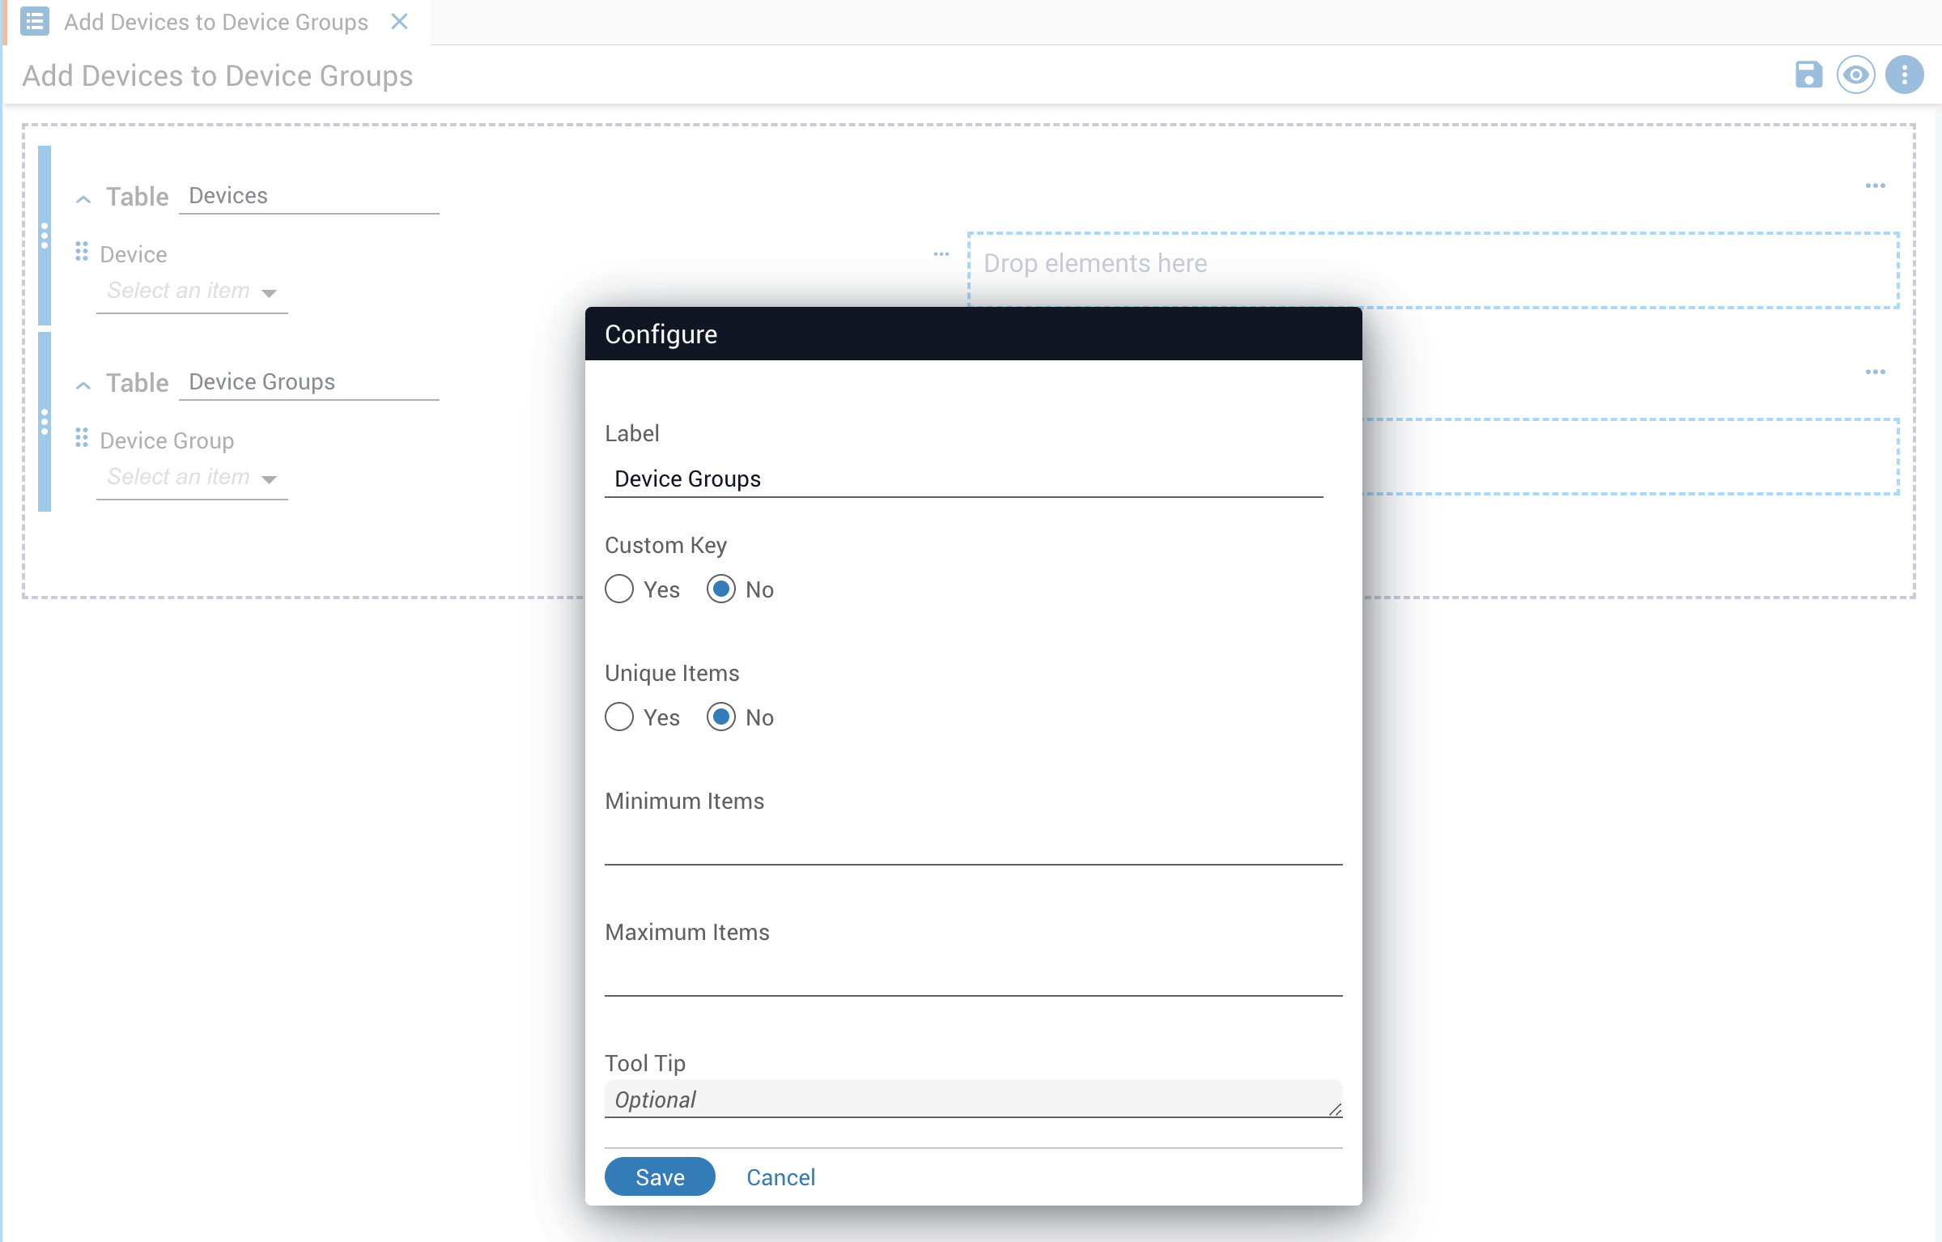
Task: Open the Devices table ellipsis options
Action: [1875, 186]
